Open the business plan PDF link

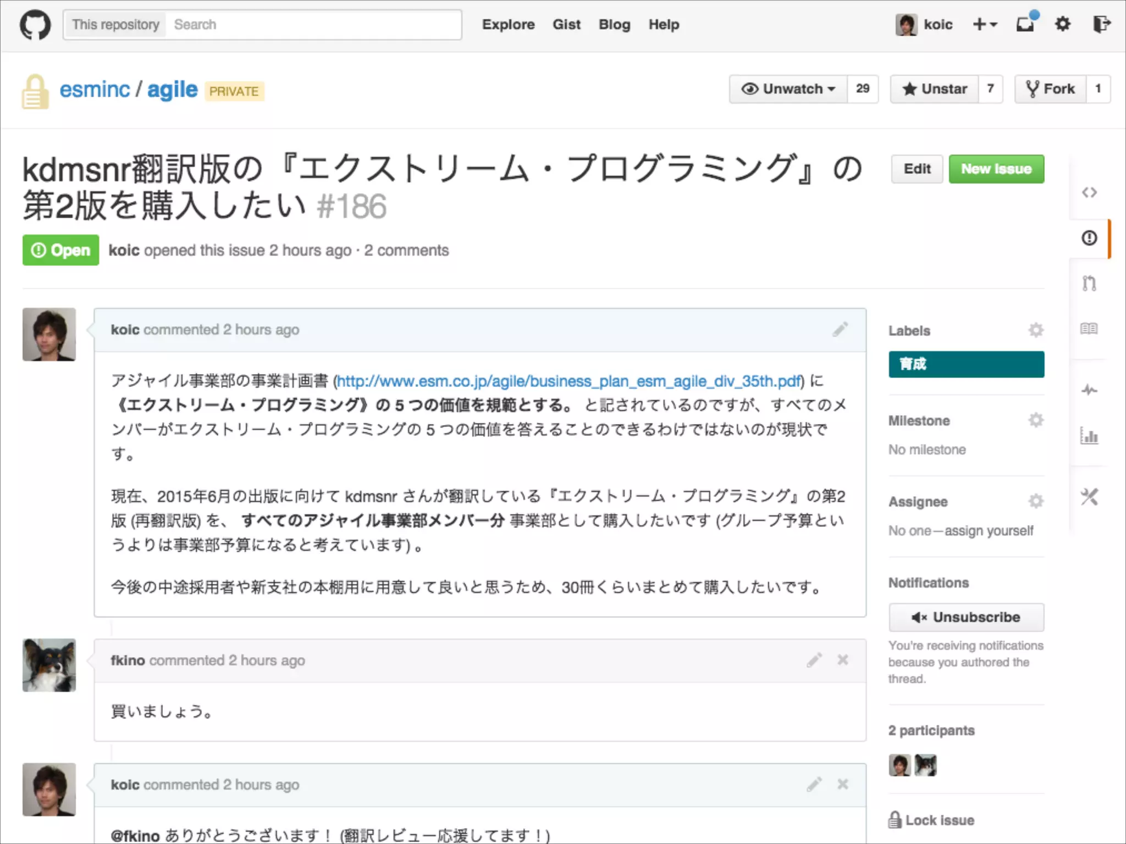point(568,381)
